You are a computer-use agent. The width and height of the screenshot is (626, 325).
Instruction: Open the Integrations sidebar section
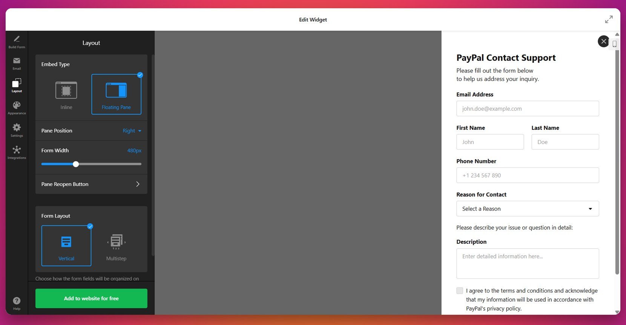point(17,152)
